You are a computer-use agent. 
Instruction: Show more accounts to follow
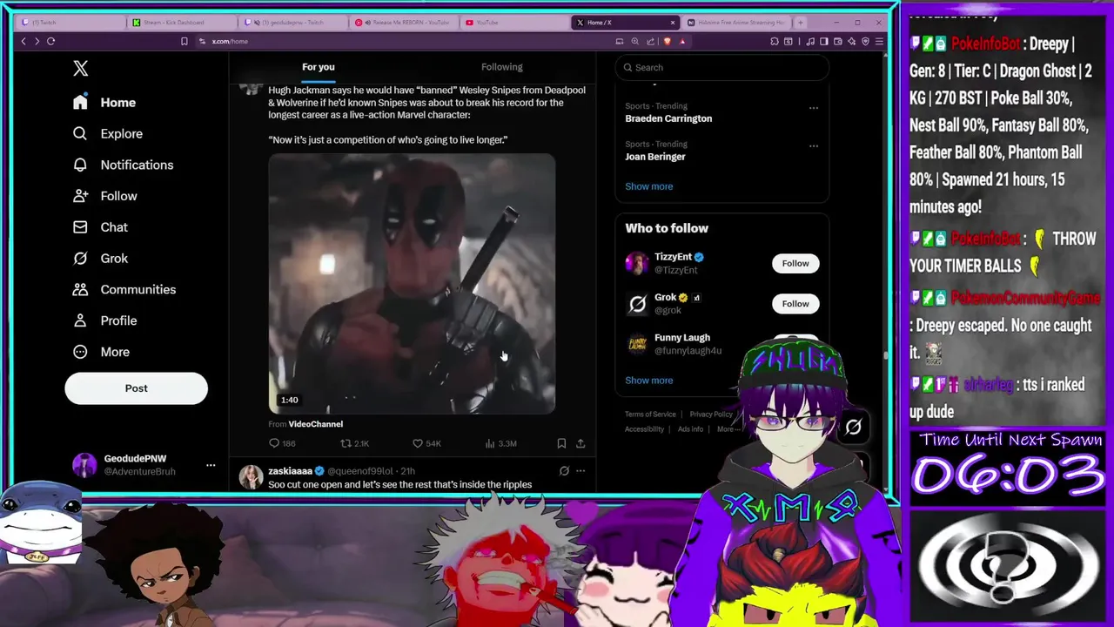(x=648, y=381)
